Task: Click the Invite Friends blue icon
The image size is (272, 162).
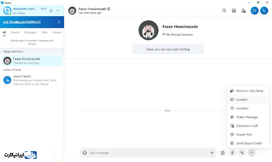Action: (x=7, y=80)
